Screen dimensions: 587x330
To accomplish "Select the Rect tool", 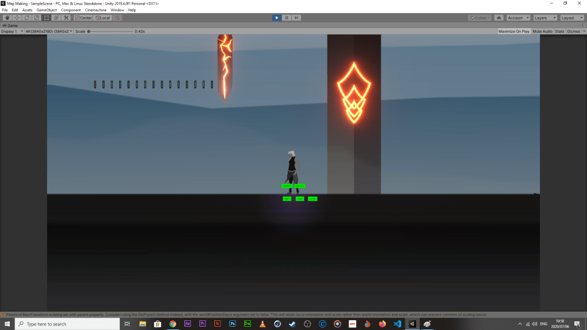I will [46, 18].
